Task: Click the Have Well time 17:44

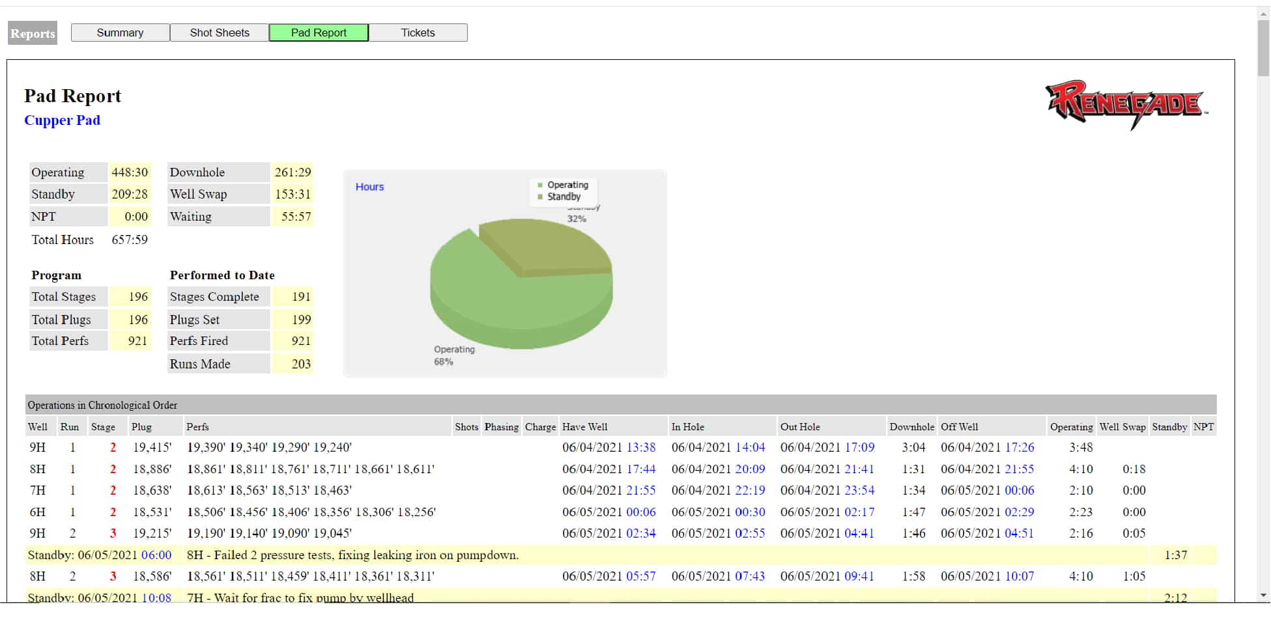Action: (641, 469)
